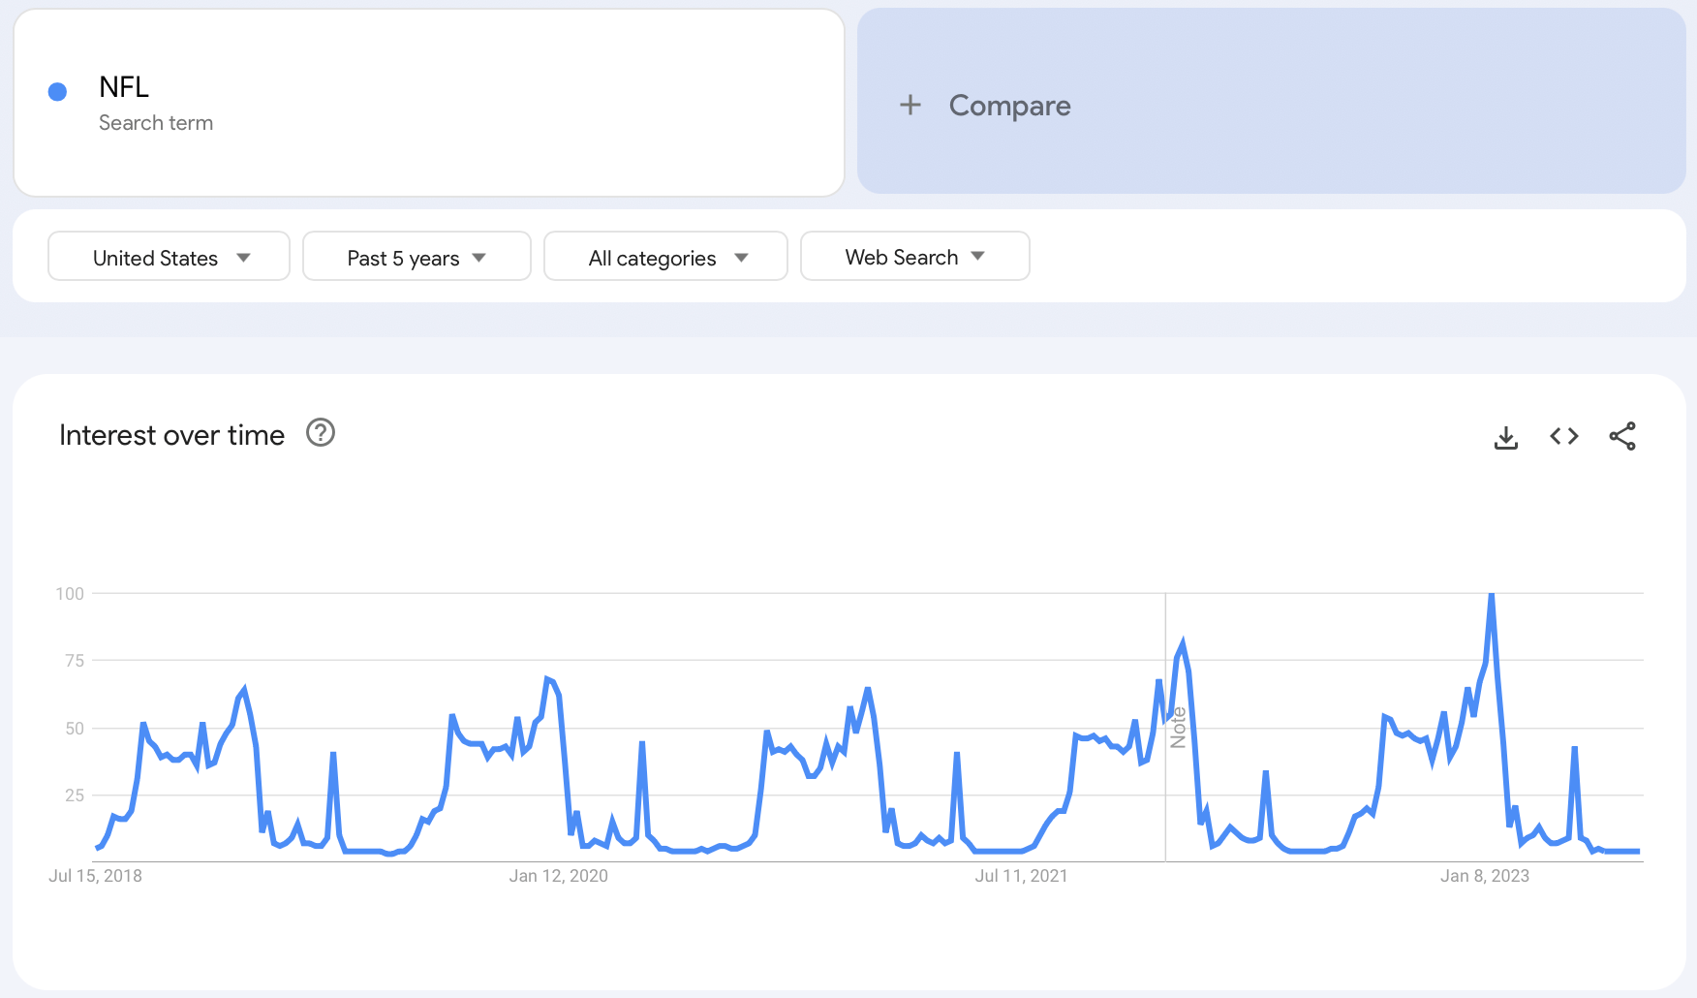Select the Note marker on chart
1697x998 pixels.
[x=1178, y=728]
